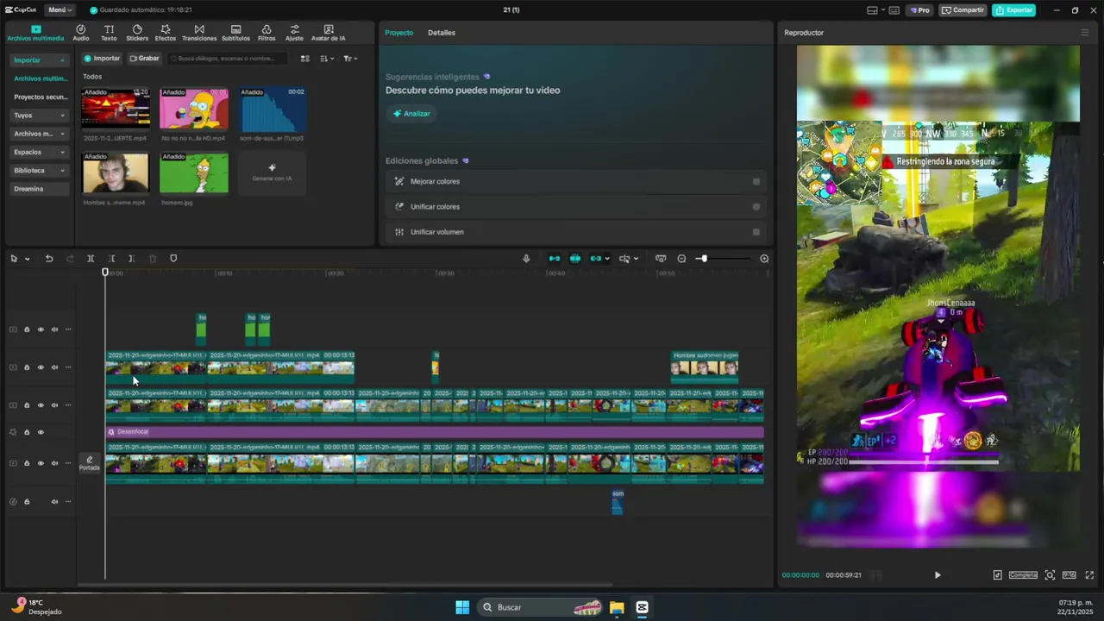Open the Audio panel

(x=80, y=33)
